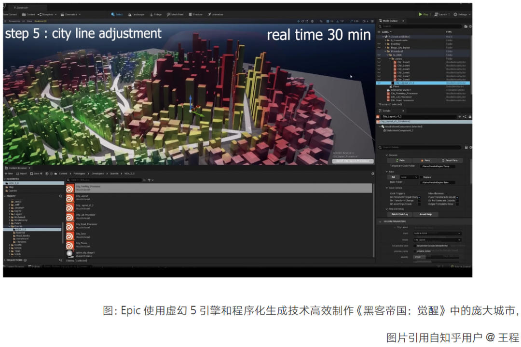521x347 pixels.
Task: Toggle visibility of FreeWay folder
Action: 379,44
